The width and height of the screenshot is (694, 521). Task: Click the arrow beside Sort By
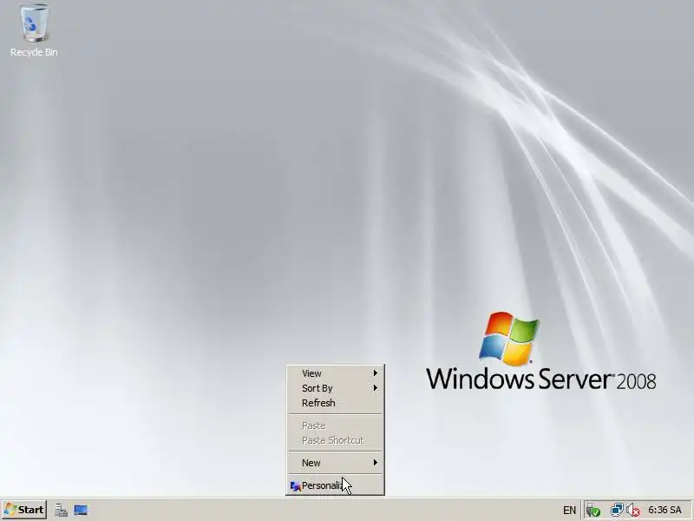coord(376,388)
